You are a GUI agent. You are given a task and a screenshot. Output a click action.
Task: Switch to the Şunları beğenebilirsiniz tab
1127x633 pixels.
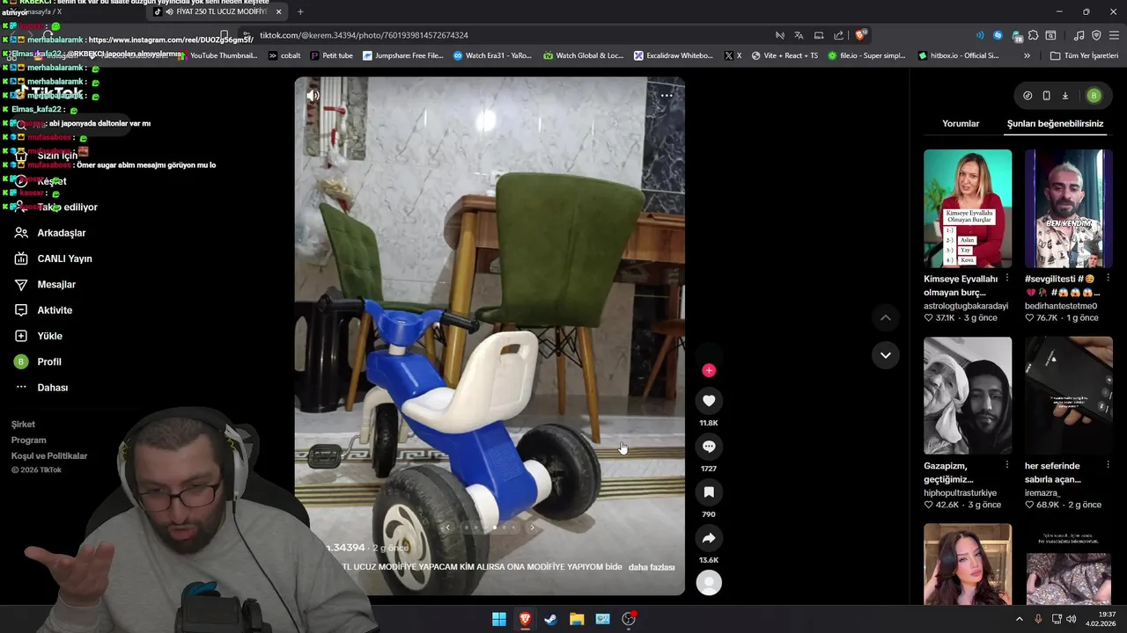tap(1055, 124)
